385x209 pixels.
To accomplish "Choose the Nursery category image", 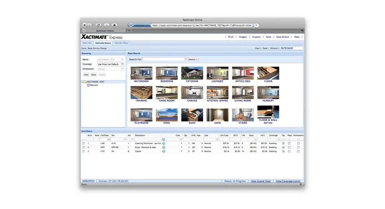I will pyautogui.click(x=268, y=93).
